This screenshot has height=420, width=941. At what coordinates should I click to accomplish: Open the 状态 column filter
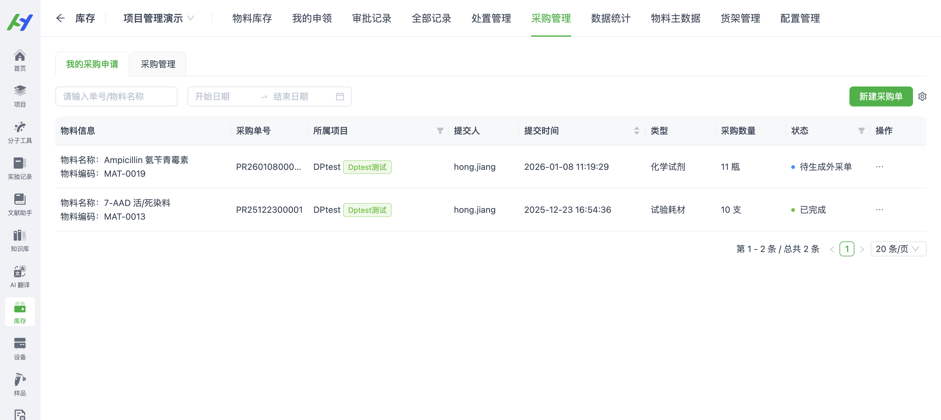click(x=861, y=131)
